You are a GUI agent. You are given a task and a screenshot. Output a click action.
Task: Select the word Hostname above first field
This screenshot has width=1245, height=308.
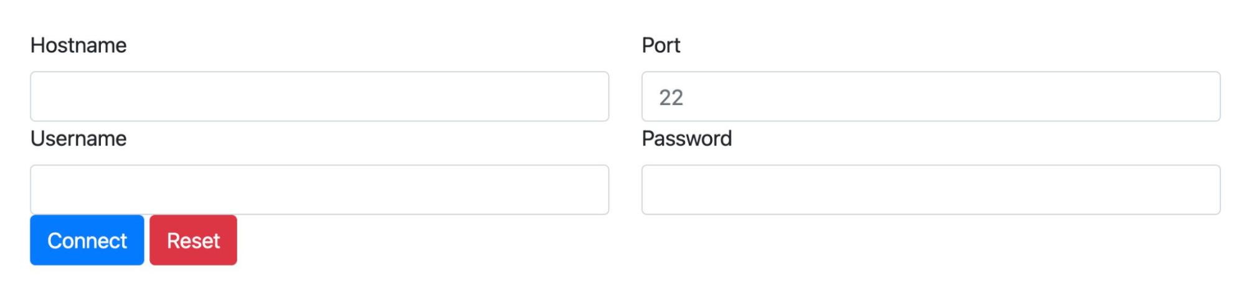click(78, 45)
